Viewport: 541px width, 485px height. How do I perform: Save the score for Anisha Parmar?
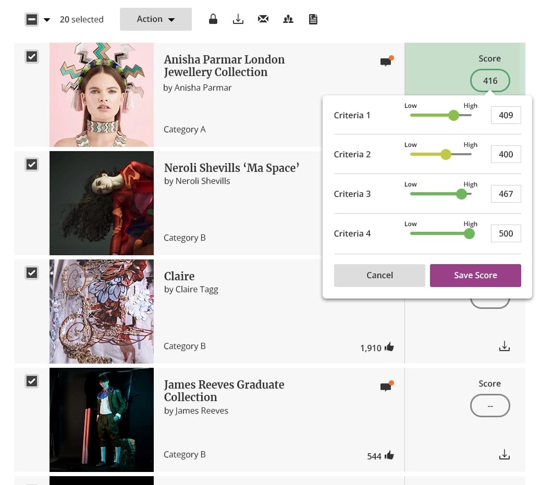tap(475, 275)
